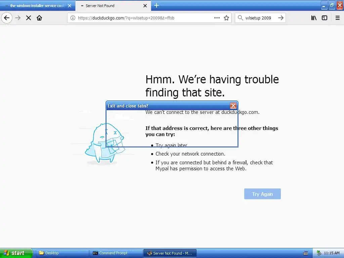The image size is (344, 258).
Task: Click the network tray icon
Action: (x=319, y=253)
